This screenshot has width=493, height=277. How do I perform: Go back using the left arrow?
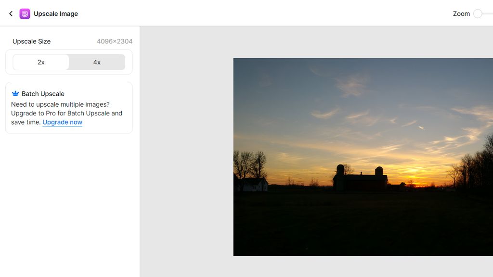point(11,13)
